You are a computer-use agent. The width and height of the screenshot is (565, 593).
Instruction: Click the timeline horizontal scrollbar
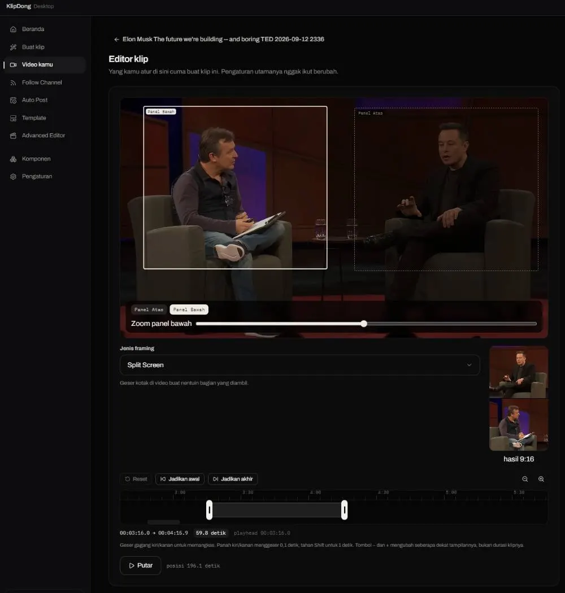pos(163,522)
